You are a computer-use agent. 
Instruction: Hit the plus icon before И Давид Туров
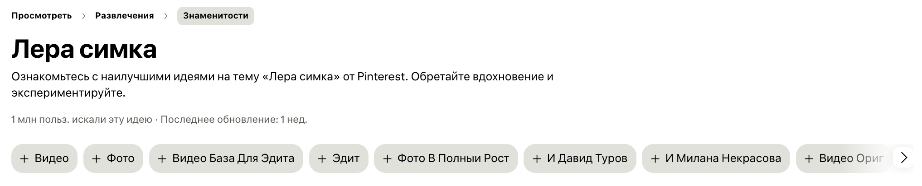click(x=537, y=158)
